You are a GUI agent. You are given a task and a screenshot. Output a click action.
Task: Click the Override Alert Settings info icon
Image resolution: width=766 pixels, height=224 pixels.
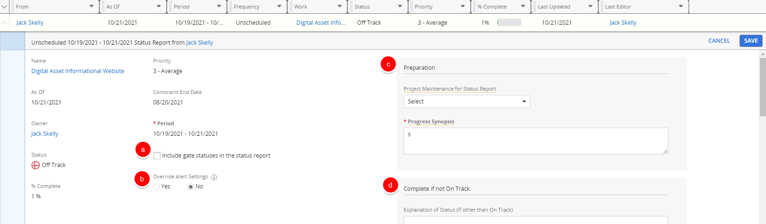(x=214, y=177)
